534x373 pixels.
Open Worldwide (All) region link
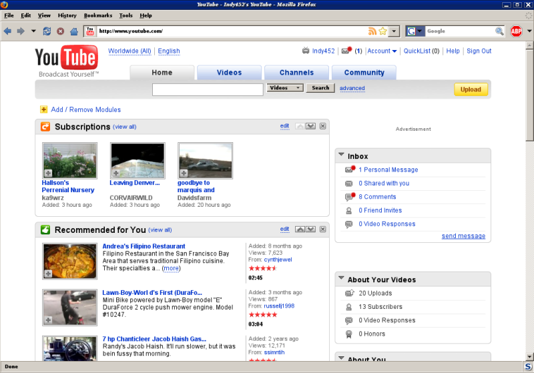point(129,51)
